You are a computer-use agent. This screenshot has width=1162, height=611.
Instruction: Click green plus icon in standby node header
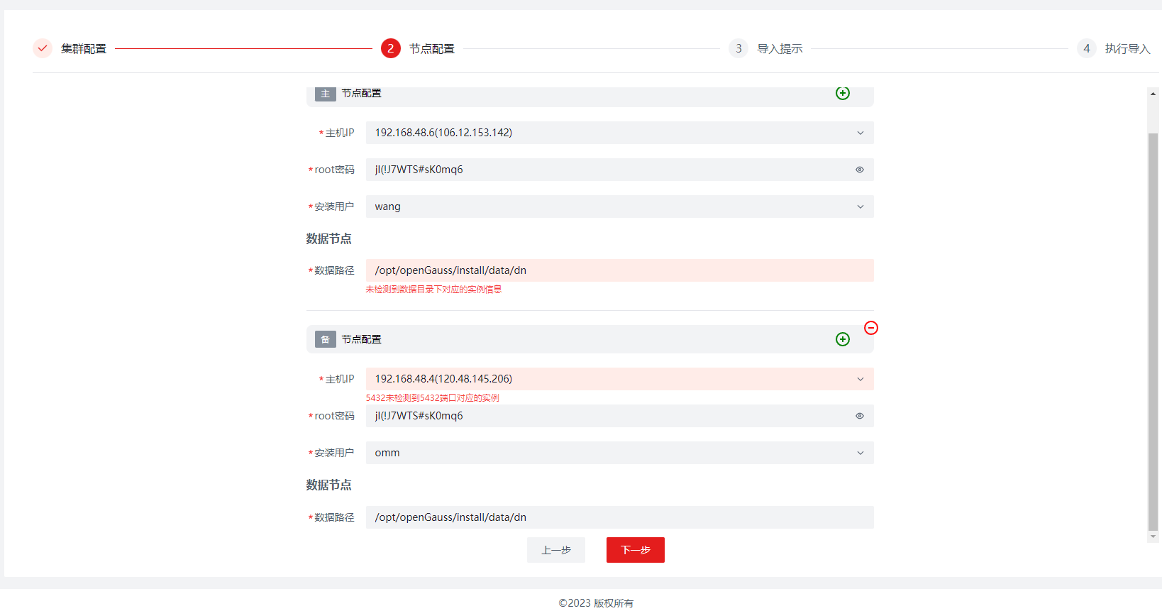(842, 339)
